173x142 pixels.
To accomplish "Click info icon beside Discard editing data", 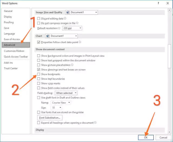I will 65,18.
